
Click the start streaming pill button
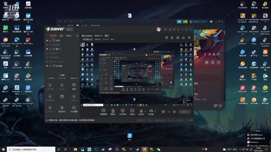(185, 111)
